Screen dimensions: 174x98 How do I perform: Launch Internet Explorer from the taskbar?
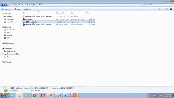(x=11, y=96)
